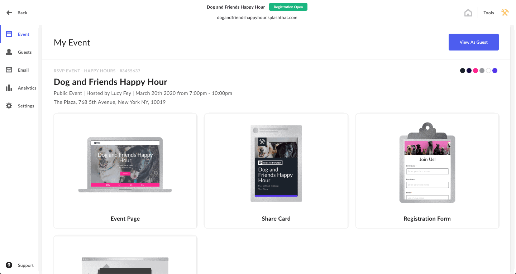Open the Registration Form clipboard thumbnail
The image size is (516, 274).
coord(427,163)
